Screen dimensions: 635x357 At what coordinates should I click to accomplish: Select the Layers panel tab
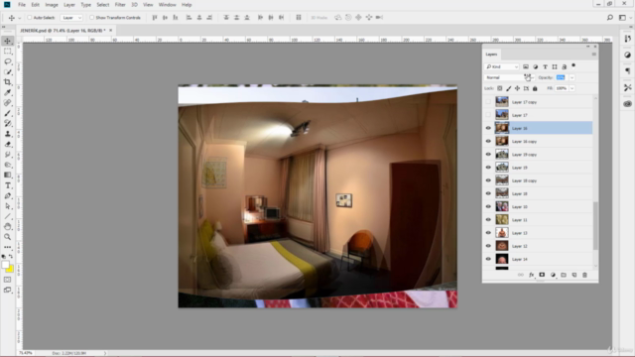point(491,55)
